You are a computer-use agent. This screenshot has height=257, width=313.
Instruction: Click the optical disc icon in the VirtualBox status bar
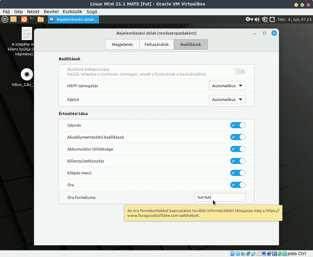[x=238, y=254]
